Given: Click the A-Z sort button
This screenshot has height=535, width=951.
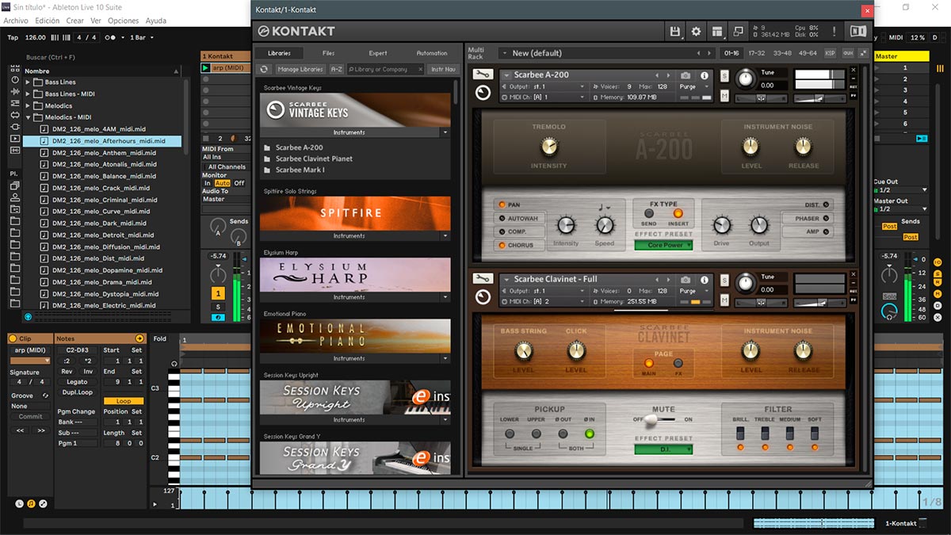Looking at the screenshot, I should [337, 70].
